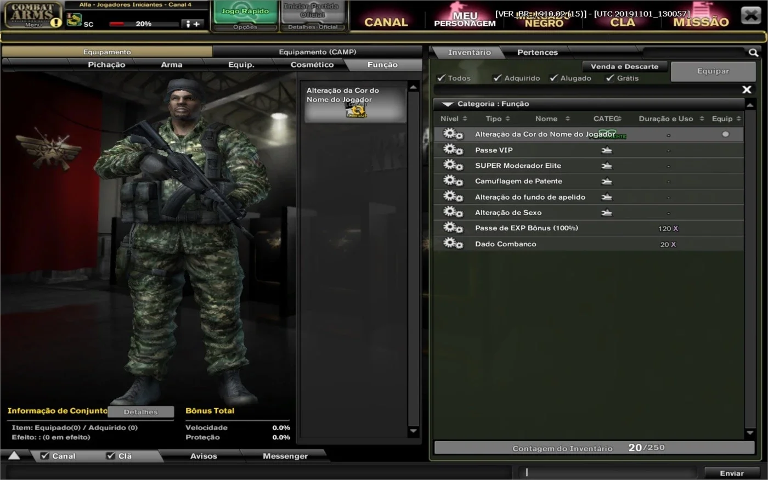Open Opções under Jogo Rápido

[x=245, y=27]
